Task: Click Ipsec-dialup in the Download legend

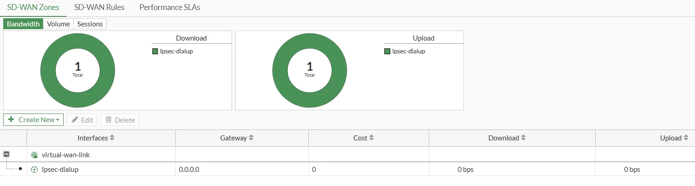Action: [176, 52]
